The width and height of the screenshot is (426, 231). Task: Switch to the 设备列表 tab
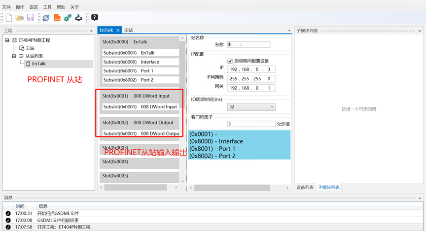[x=305, y=187]
